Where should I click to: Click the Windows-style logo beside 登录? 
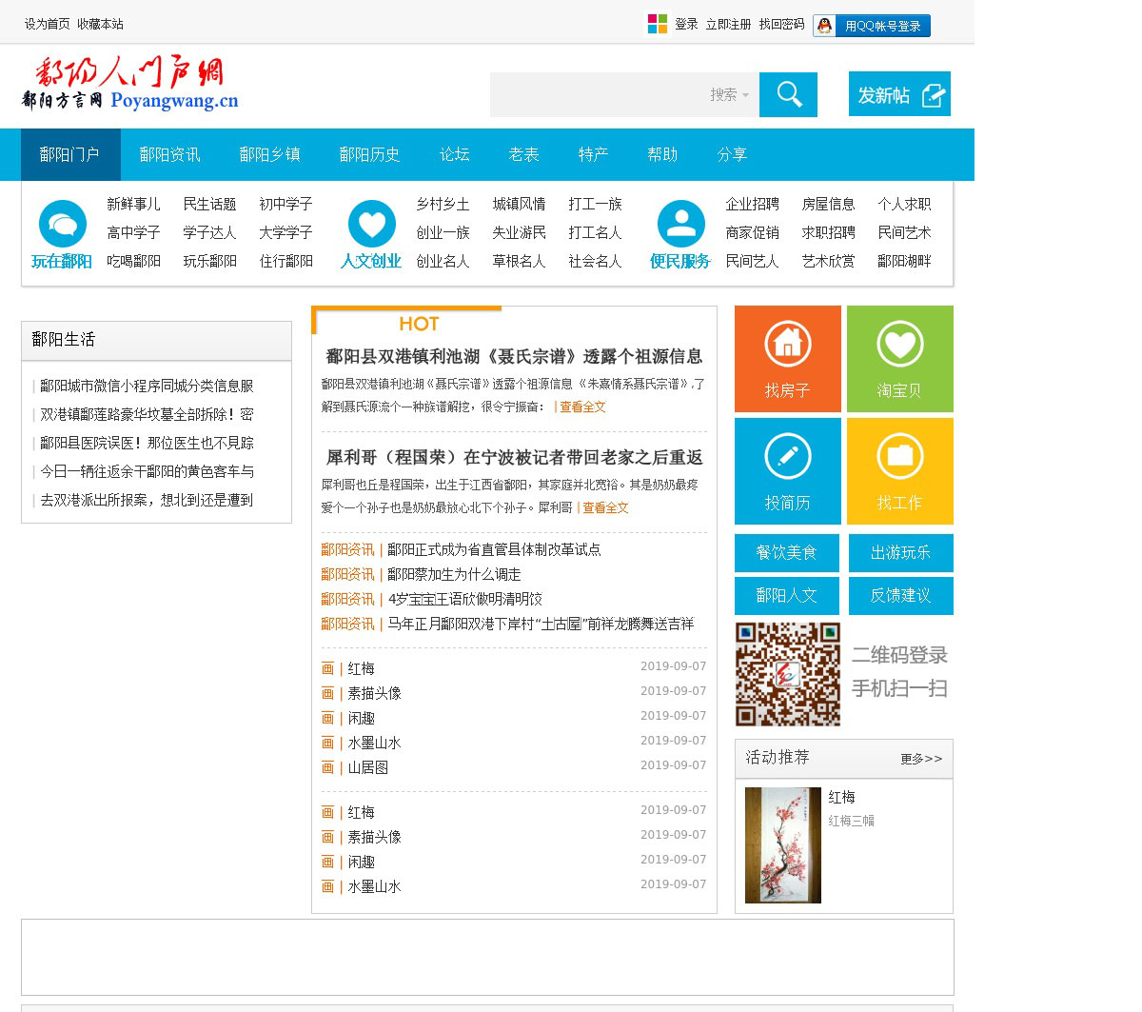(657, 24)
